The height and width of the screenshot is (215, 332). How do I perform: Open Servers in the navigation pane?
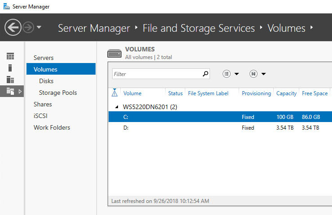tap(44, 58)
